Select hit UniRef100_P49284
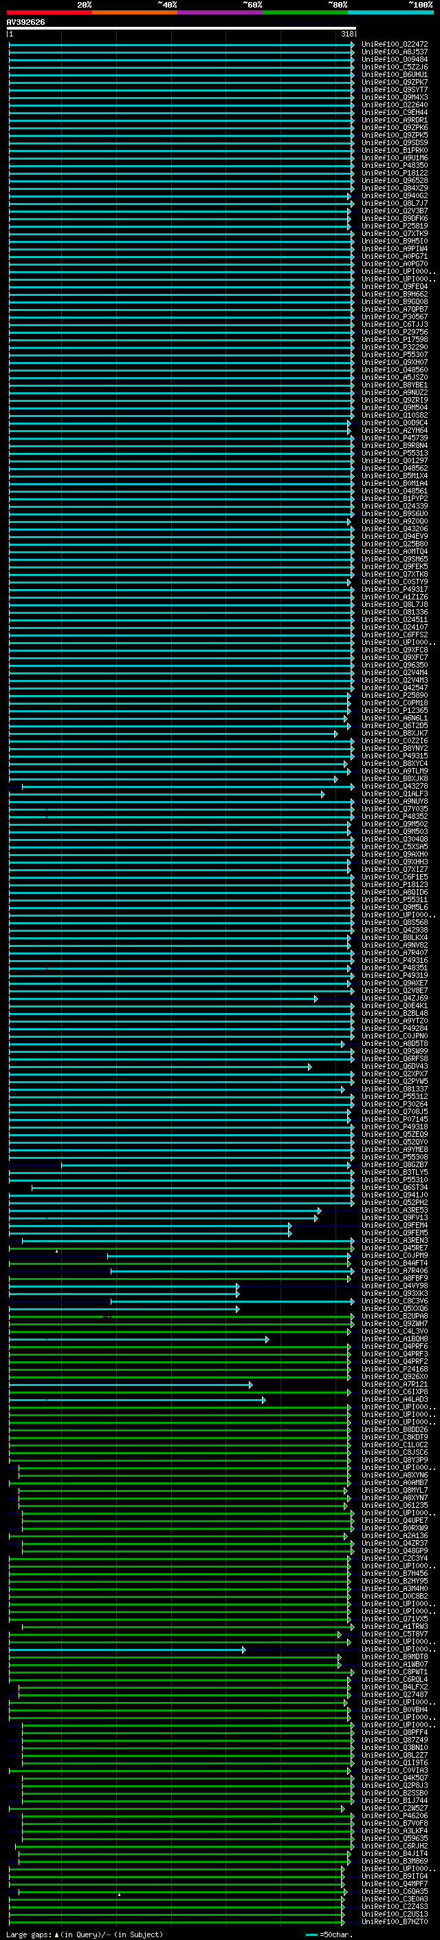This screenshot has height=1940, width=440. tap(394, 1029)
